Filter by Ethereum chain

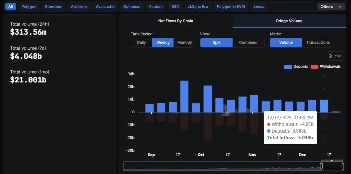click(54, 6)
